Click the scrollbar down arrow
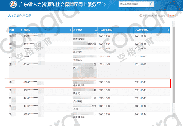The height and width of the screenshot is (126, 183). click(174, 117)
